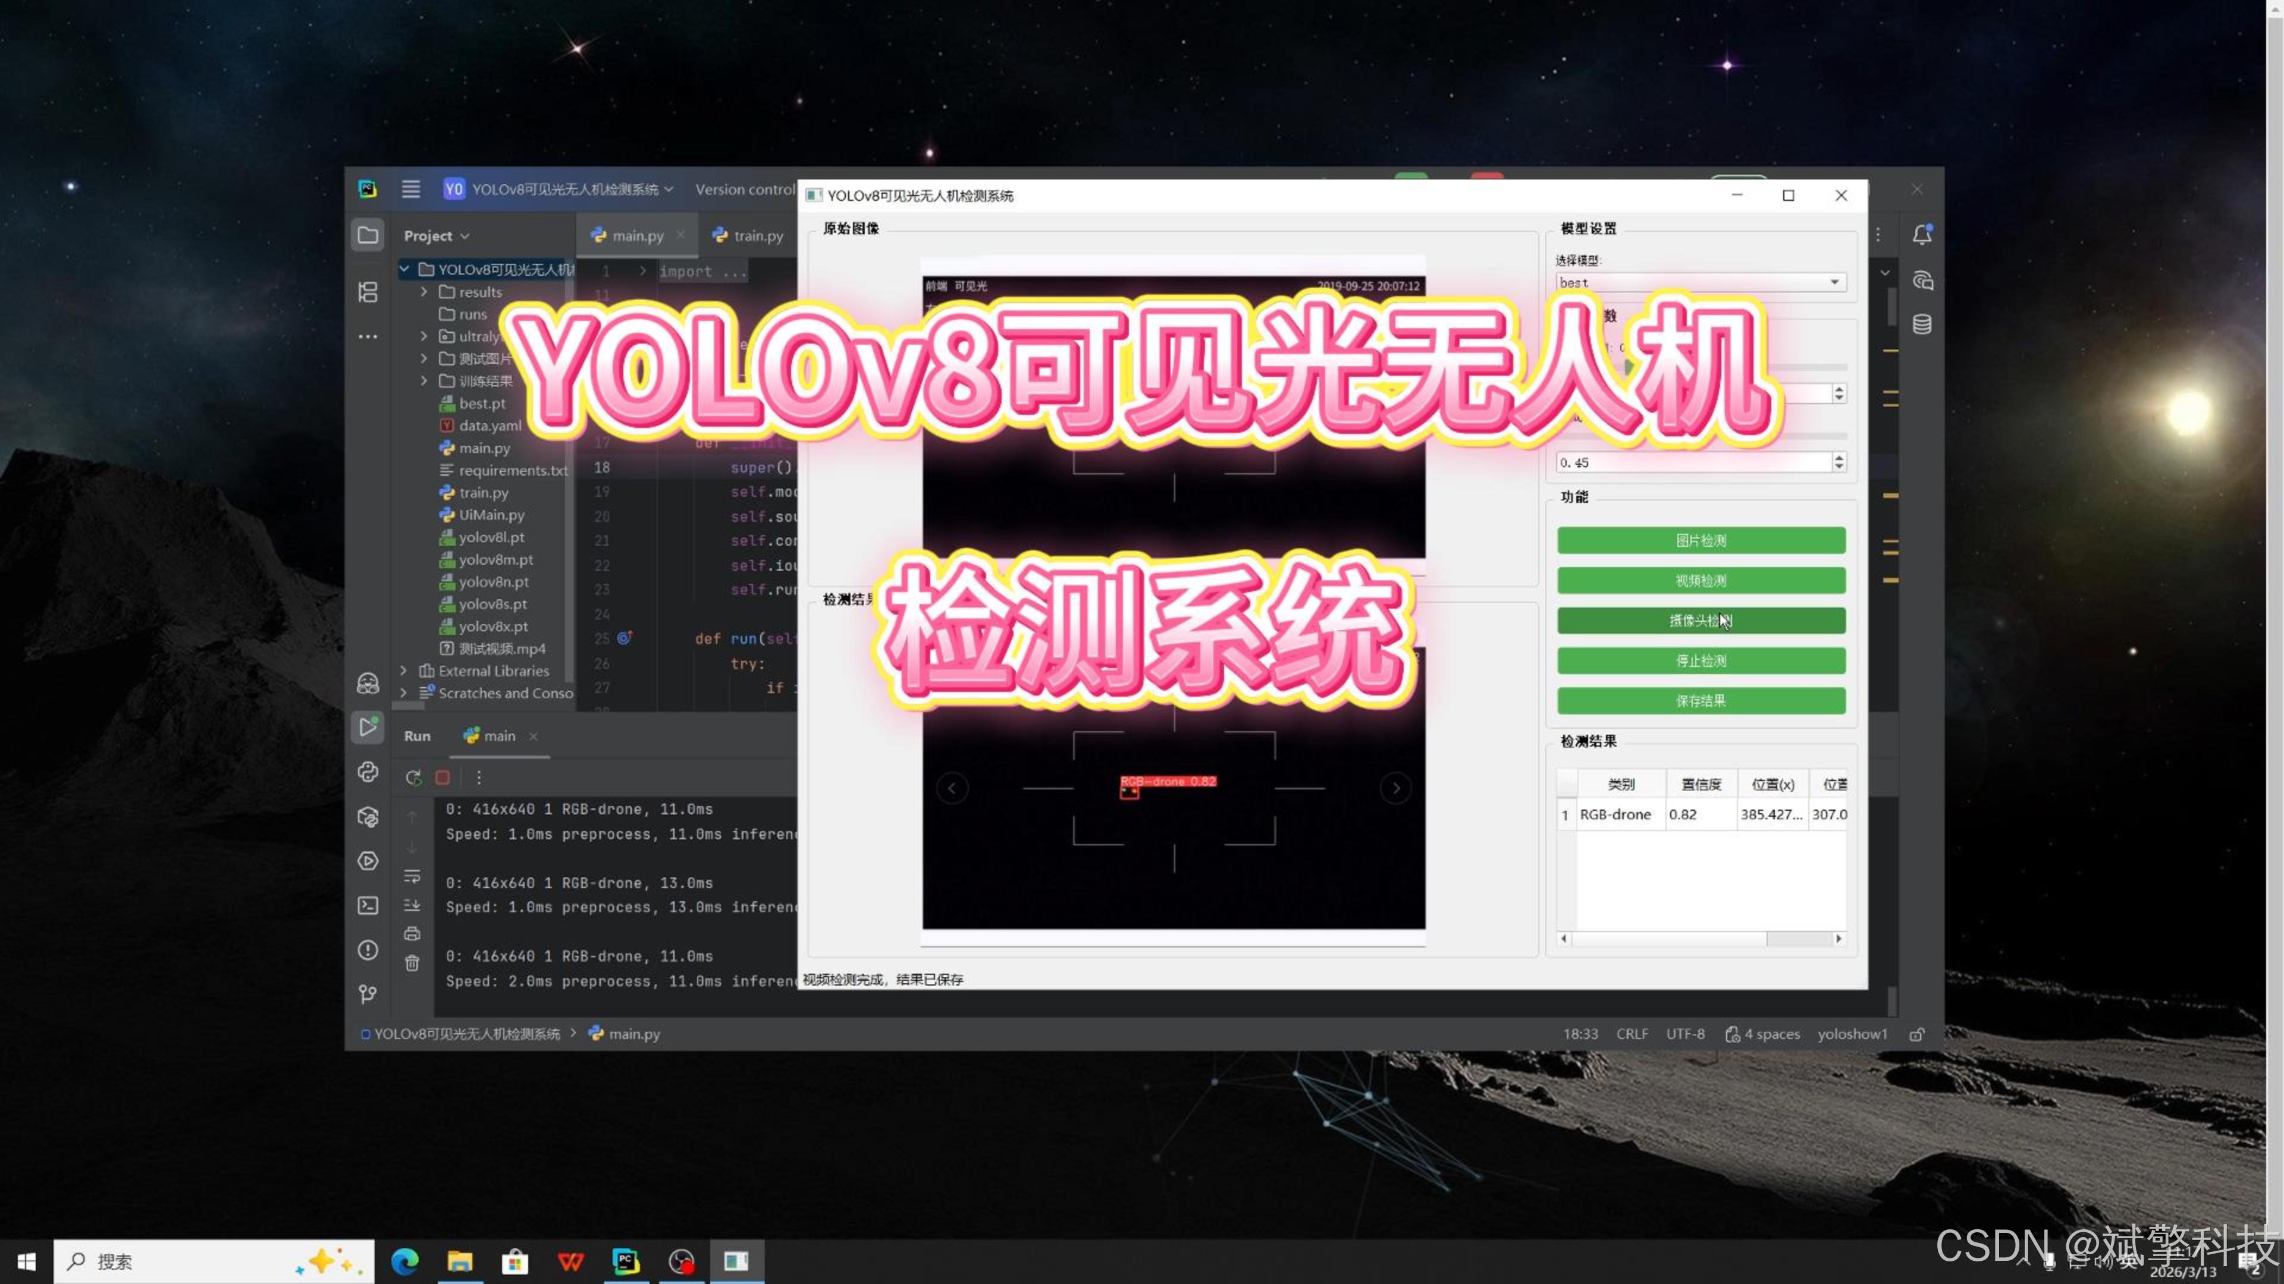2284x1284 pixels.
Task: Expand the results folder in project tree
Action: pyautogui.click(x=424, y=291)
